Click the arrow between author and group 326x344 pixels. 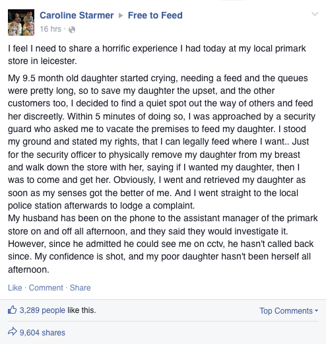click(x=121, y=16)
